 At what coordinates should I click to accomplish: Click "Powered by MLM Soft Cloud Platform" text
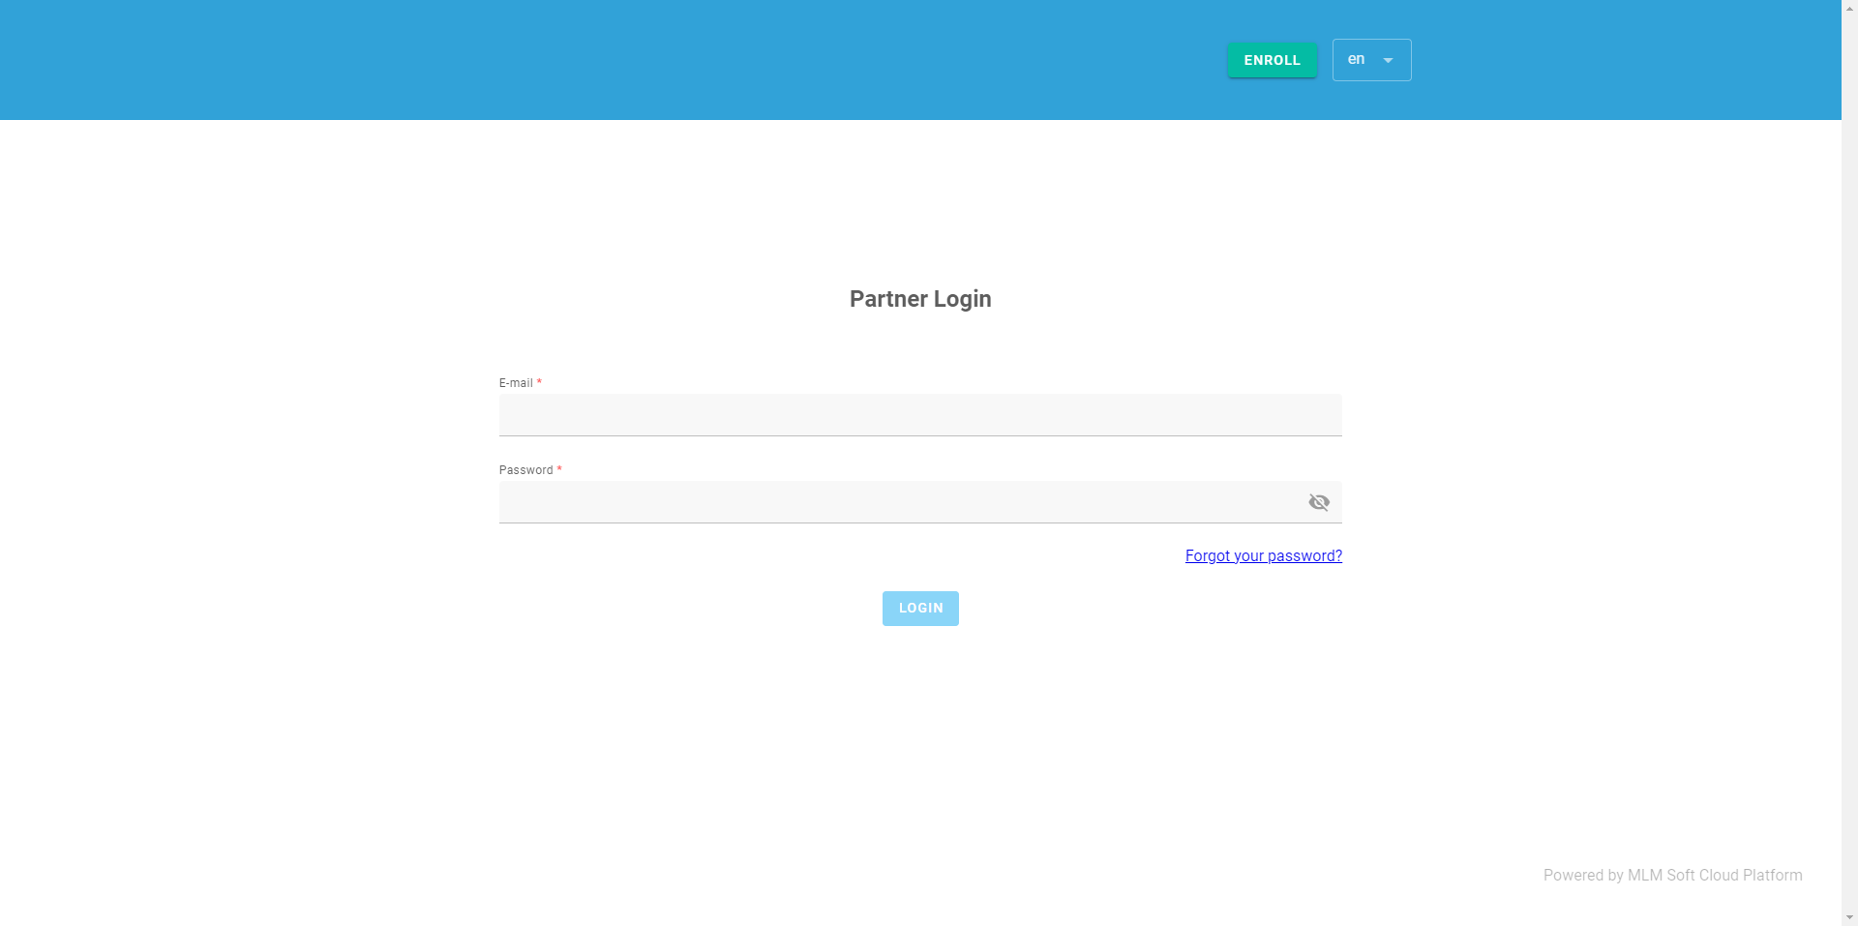[x=1672, y=875]
